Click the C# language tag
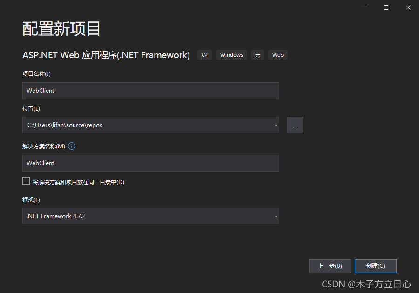The height and width of the screenshot is (293, 419). tap(205, 55)
